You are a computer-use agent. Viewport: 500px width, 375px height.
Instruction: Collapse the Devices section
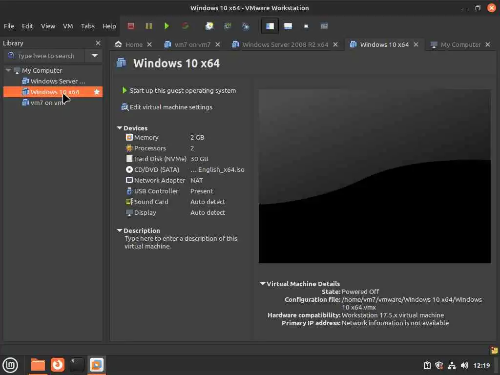click(x=120, y=128)
